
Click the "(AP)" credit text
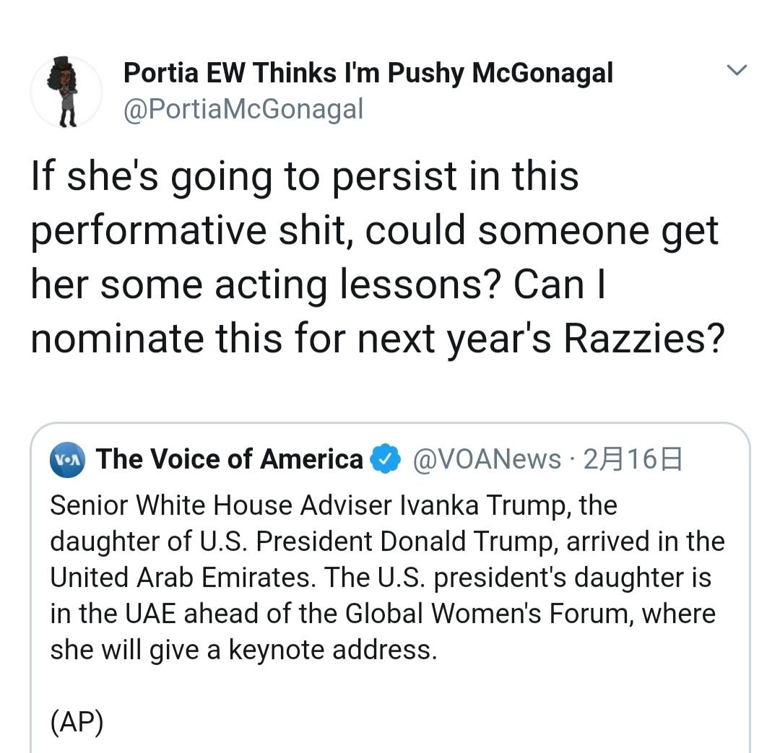pyautogui.click(x=77, y=723)
